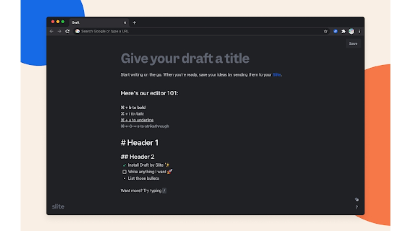Click the 'Want more? Try typing' line
The image size is (411, 231).
(141, 191)
